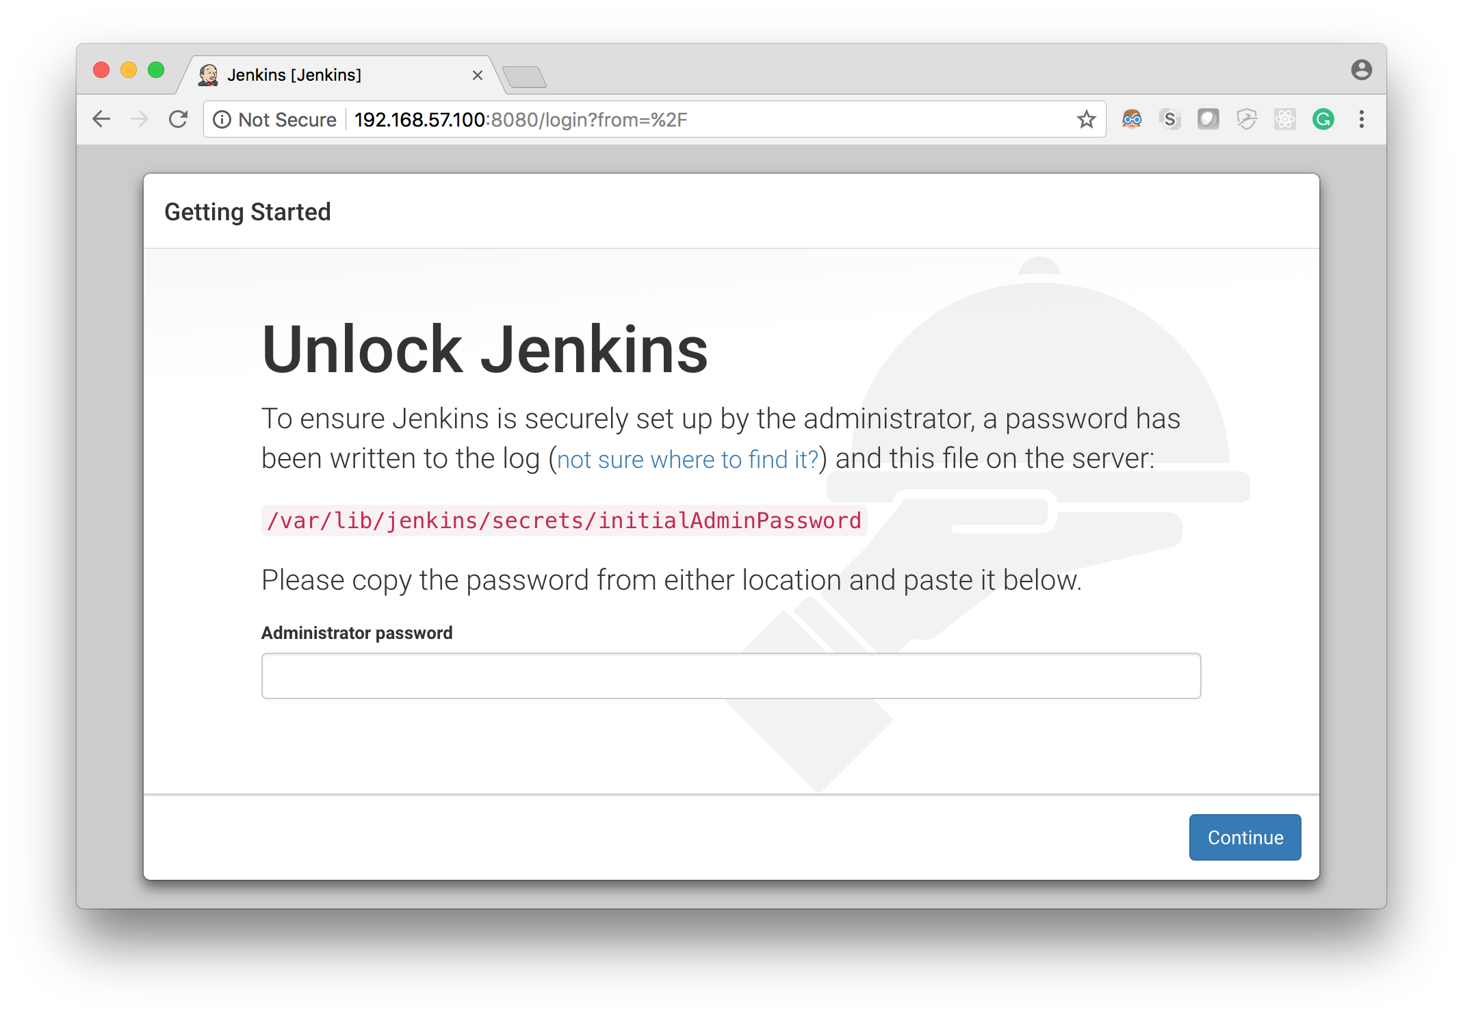Open the React developer tools extension icon
This screenshot has width=1463, height=1018.
coord(1284,120)
